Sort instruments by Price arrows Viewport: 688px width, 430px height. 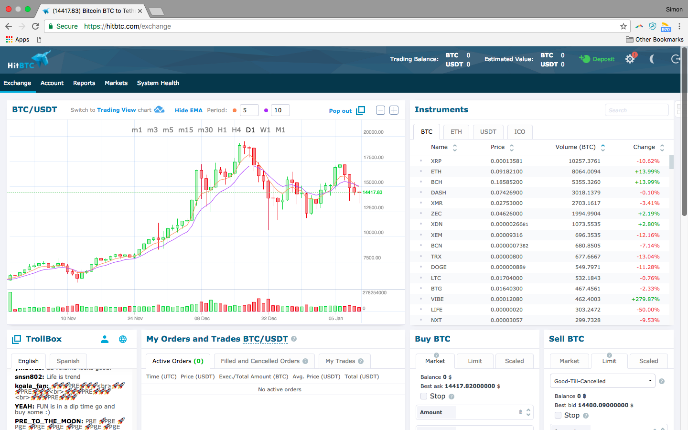pos(512,148)
